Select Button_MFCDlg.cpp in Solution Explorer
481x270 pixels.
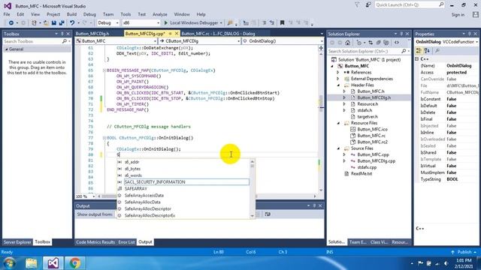click(x=376, y=161)
